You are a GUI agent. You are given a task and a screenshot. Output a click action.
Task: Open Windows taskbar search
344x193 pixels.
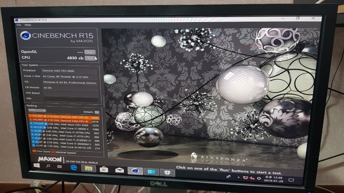click(48, 166)
